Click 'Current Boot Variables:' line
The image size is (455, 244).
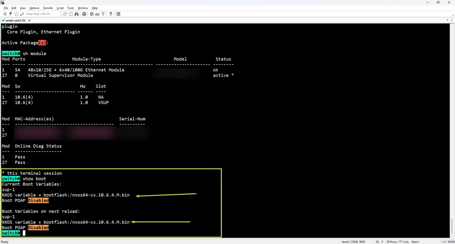click(32, 184)
